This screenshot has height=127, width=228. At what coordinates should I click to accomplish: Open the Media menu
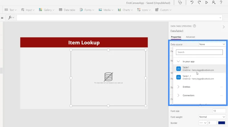coord(106,10)
